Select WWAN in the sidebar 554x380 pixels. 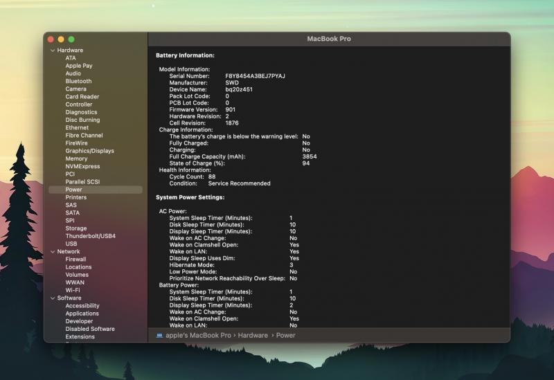point(75,283)
